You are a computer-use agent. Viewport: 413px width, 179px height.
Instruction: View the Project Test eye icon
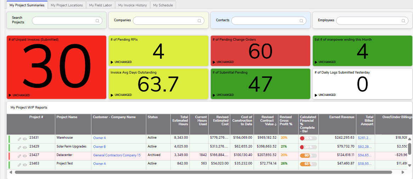[x=25, y=165]
